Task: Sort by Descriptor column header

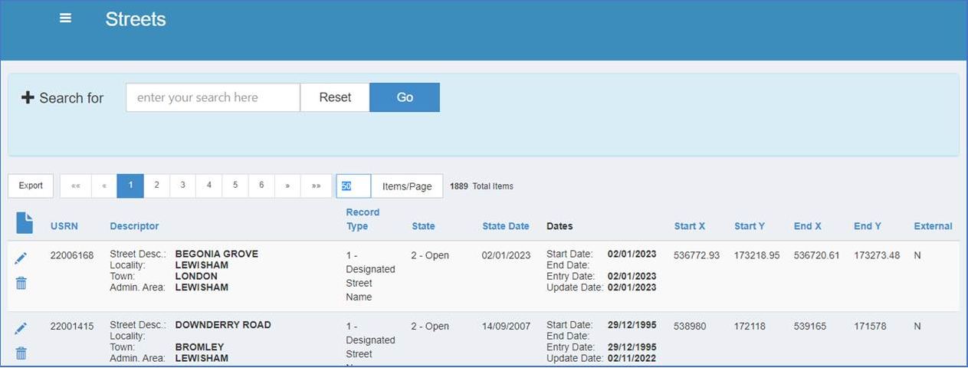Action: (134, 226)
